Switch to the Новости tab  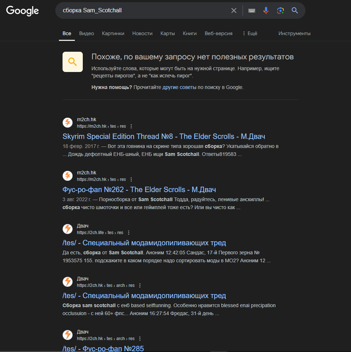coord(142,33)
